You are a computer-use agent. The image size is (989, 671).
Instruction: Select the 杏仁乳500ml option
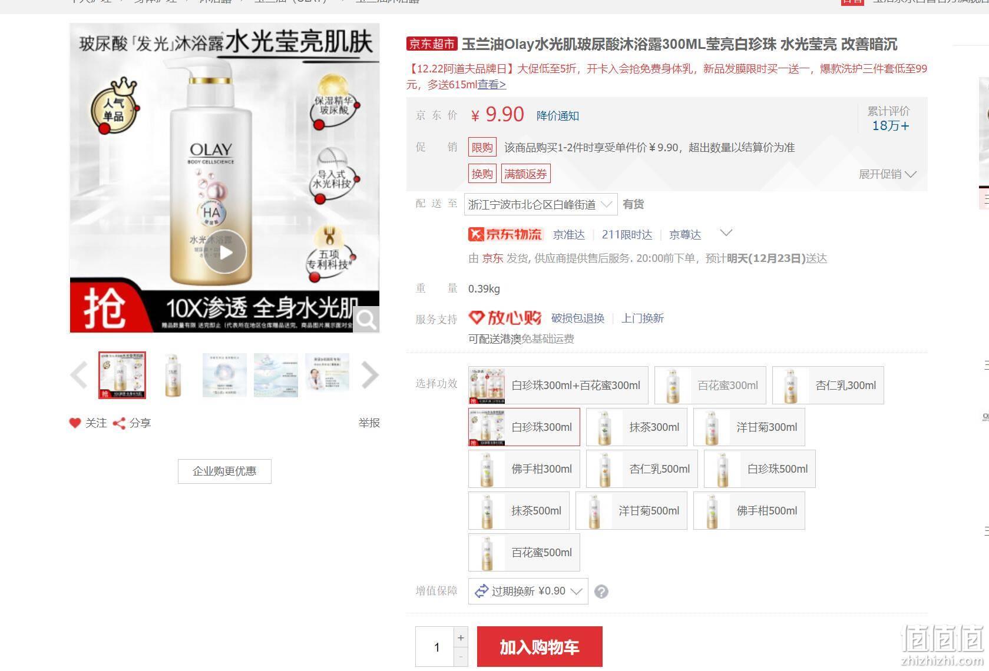click(x=642, y=469)
